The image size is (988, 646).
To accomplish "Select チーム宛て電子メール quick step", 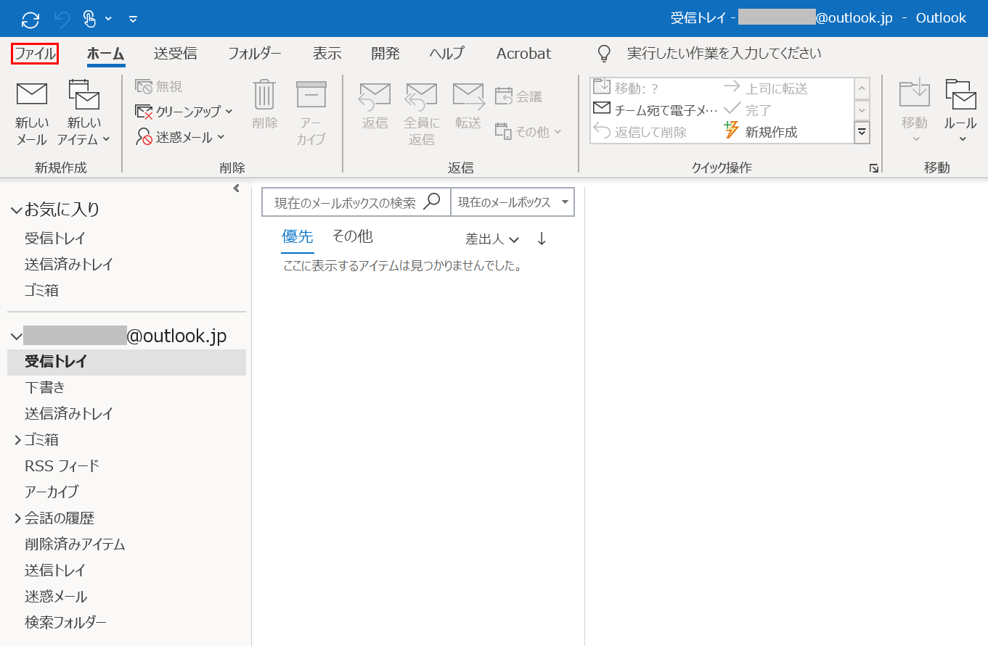I will tap(656, 110).
